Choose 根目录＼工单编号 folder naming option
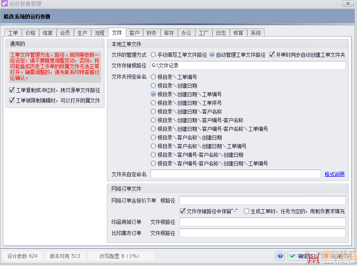Screen dimensions: 359x266 pyautogui.click(x=153, y=77)
